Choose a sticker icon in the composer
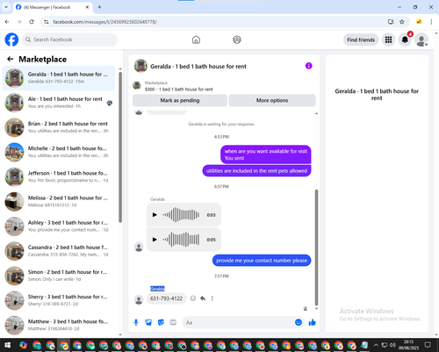 pyautogui.click(x=161, y=322)
